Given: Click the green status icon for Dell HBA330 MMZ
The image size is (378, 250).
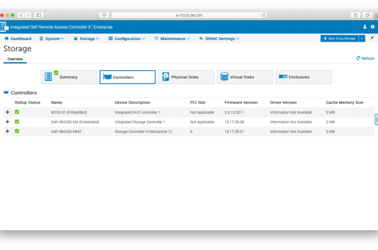Looking at the screenshot, I should click(x=17, y=131).
